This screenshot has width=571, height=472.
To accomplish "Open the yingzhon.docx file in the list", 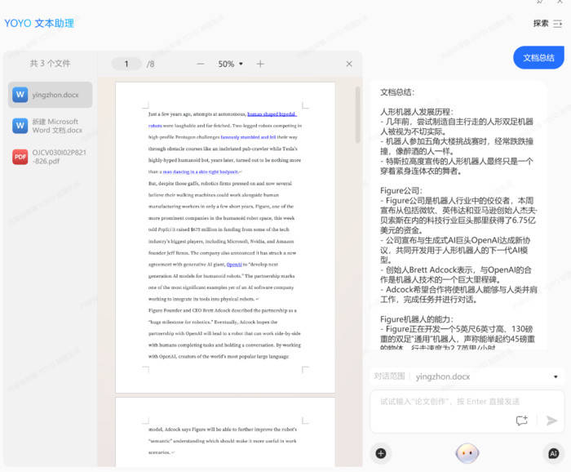I will 51,95.
